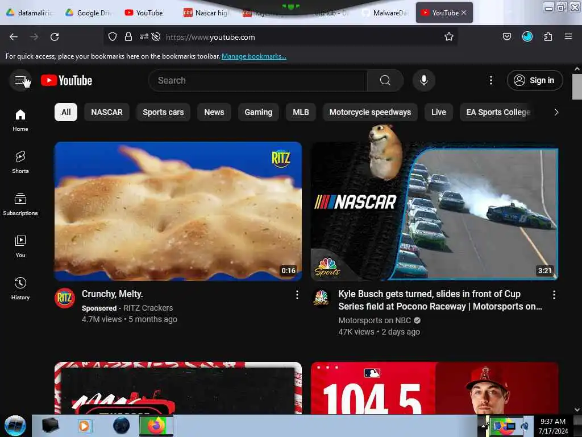The image size is (582, 437).
Task: Select the Gaming filter chip
Action: tap(259, 112)
